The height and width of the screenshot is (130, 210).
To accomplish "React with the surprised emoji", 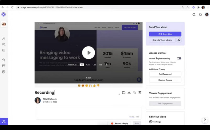I will tap(87, 86).
